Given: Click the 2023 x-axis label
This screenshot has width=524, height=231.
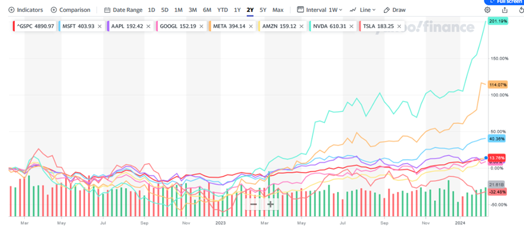Looking at the screenshot, I should (x=221, y=222).
